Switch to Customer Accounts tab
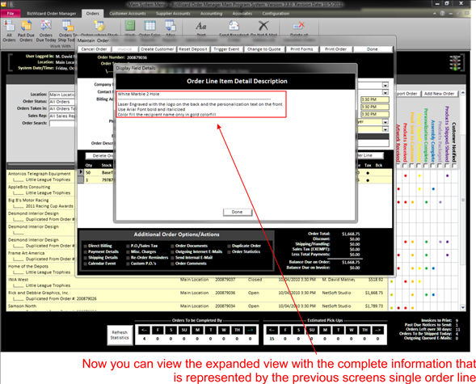This screenshot has width=476, height=384. click(x=128, y=14)
